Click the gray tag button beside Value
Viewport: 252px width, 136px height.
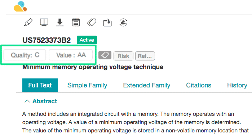tap(105, 55)
